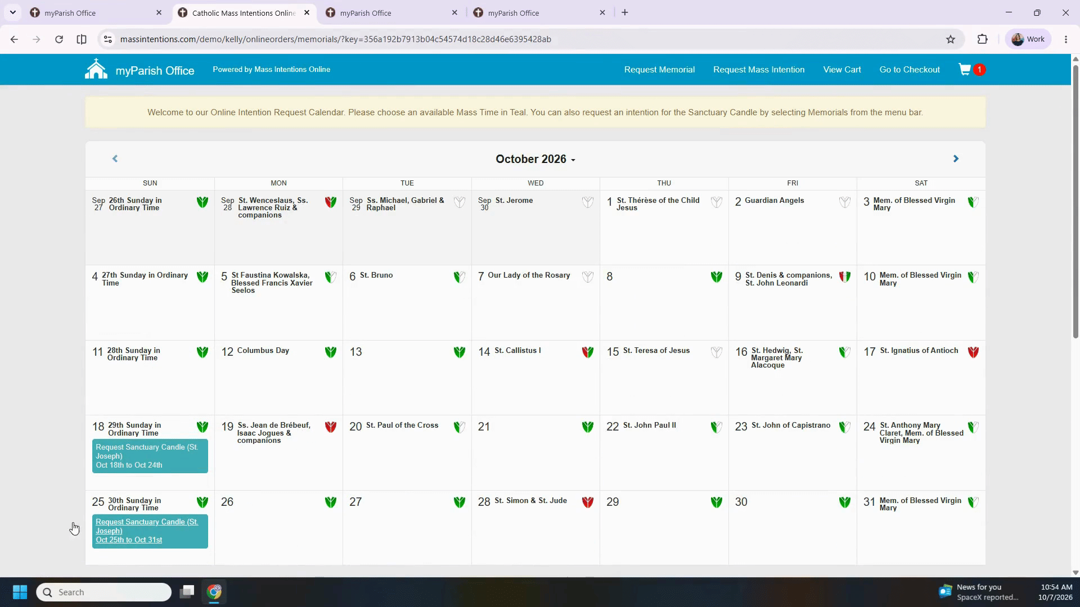
Task: Click red vestment icon on St. Callistus I
Action: [x=588, y=352]
